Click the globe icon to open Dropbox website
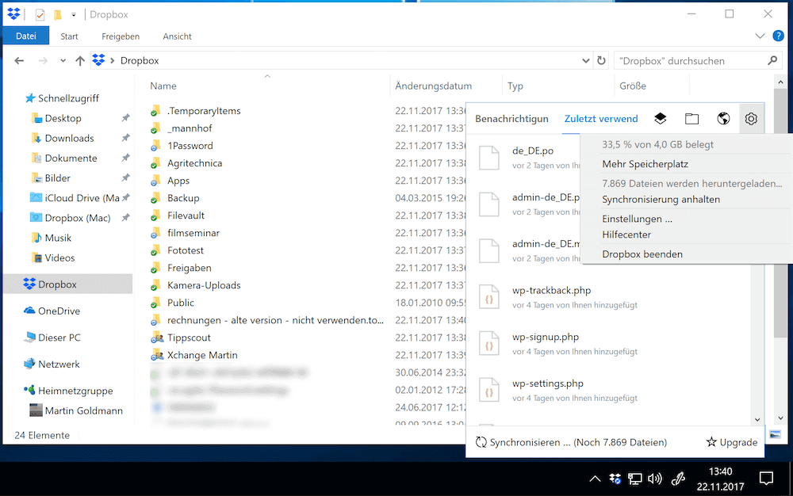This screenshot has width=793, height=496. 723,119
